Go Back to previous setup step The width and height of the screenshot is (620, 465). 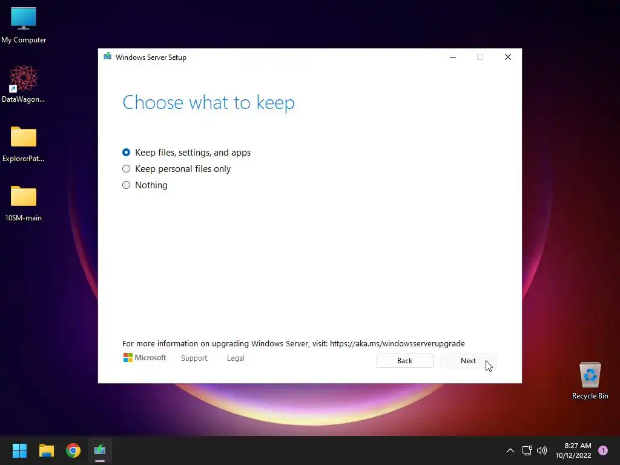pyautogui.click(x=404, y=361)
